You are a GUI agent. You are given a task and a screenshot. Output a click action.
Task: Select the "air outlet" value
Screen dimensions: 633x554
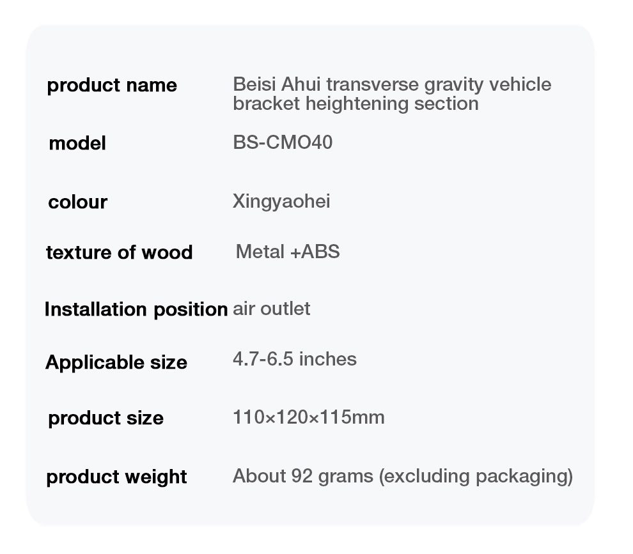click(x=271, y=309)
